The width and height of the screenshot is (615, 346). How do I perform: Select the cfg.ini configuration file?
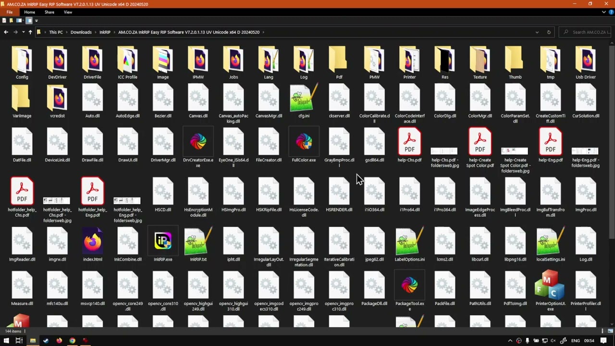pos(304,101)
